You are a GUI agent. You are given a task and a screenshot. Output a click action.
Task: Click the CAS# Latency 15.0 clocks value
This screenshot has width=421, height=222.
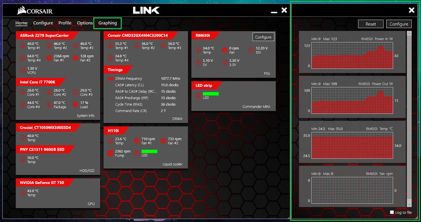tap(170, 85)
